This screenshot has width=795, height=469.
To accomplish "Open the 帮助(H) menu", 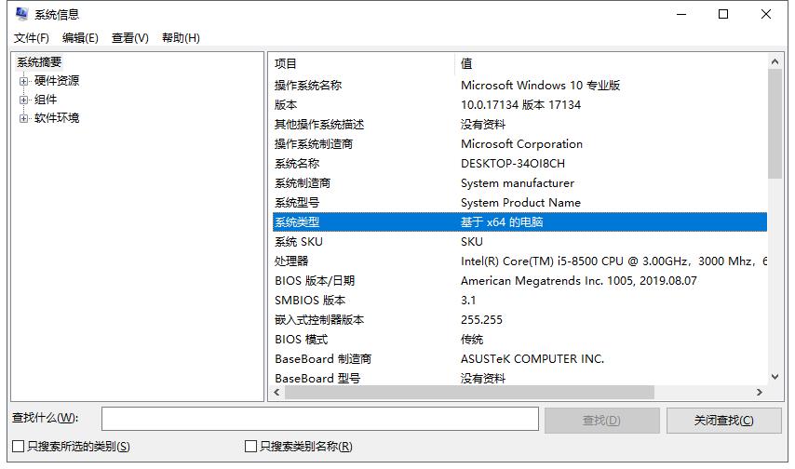I will [x=181, y=38].
